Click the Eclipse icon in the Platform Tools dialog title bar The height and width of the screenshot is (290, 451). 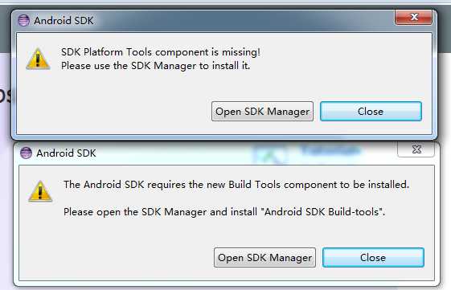[23, 20]
